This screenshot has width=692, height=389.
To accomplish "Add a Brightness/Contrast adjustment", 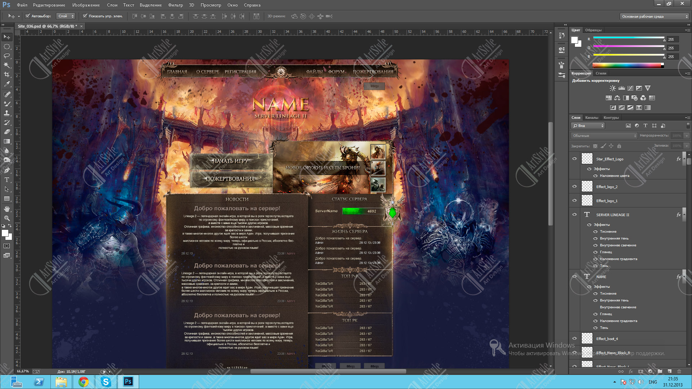I will (613, 88).
